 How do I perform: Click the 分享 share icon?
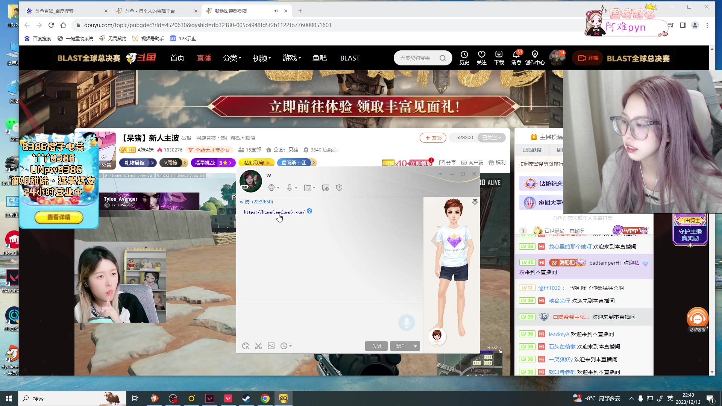click(x=447, y=163)
